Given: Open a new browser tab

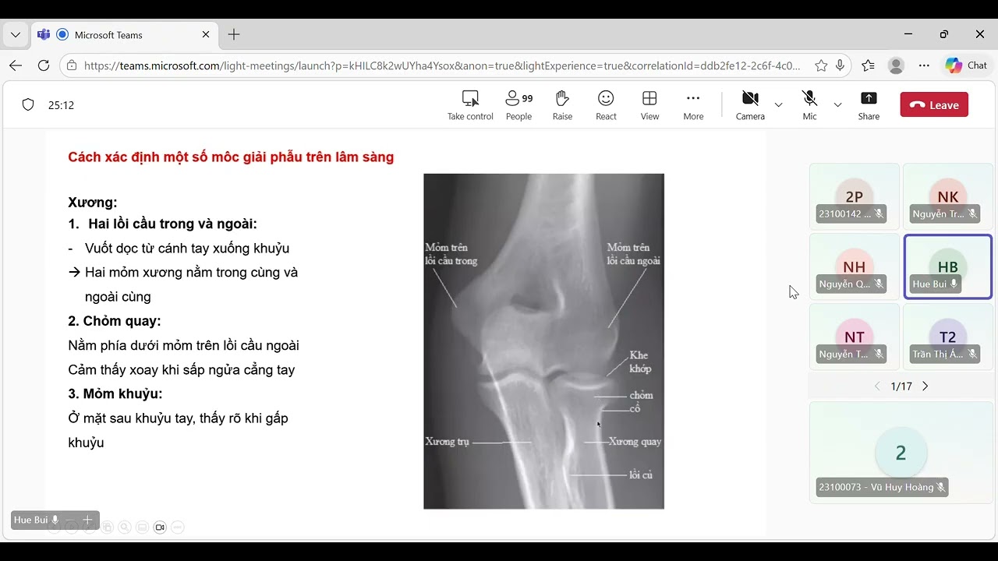Looking at the screenshot, I should click(x=234, y=34).
